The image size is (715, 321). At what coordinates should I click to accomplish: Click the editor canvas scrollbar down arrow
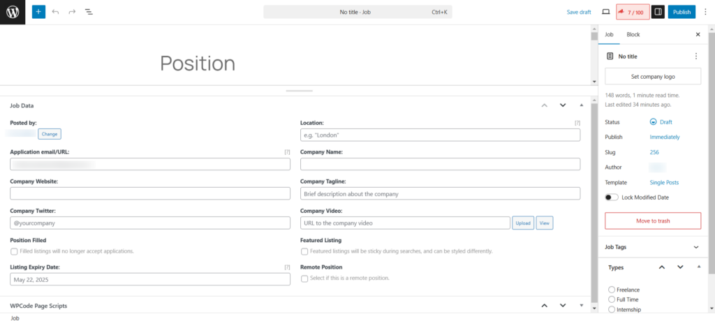pos(594,82)
